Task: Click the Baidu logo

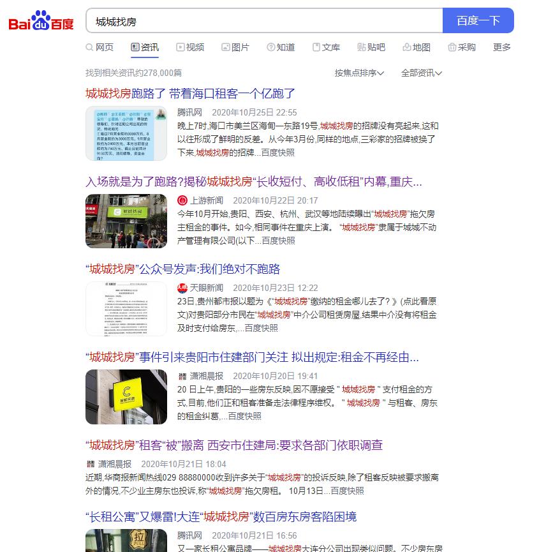Action: [41, 21]
